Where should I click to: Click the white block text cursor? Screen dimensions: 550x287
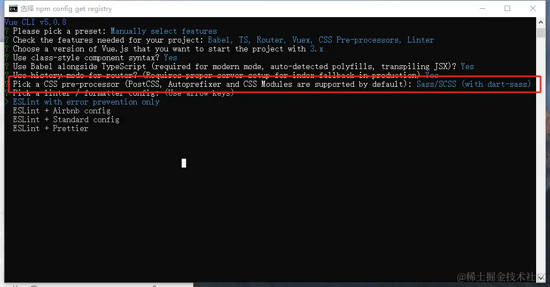(x=184, y=163)
